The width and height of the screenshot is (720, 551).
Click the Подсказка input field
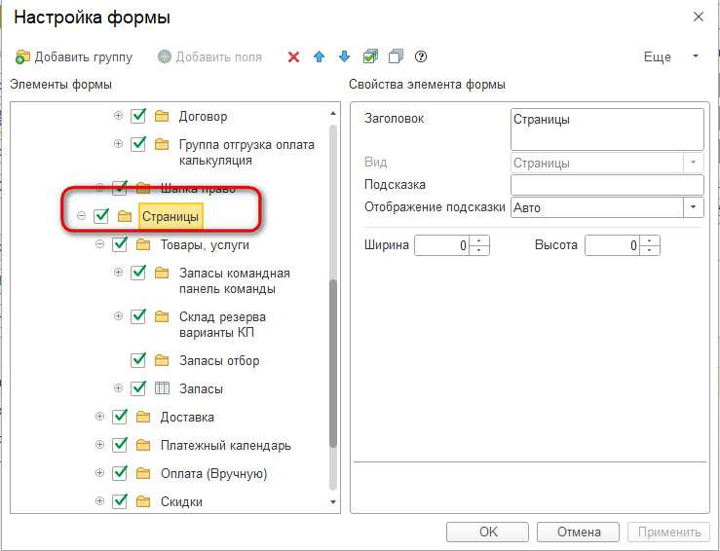tap(607, 185)
